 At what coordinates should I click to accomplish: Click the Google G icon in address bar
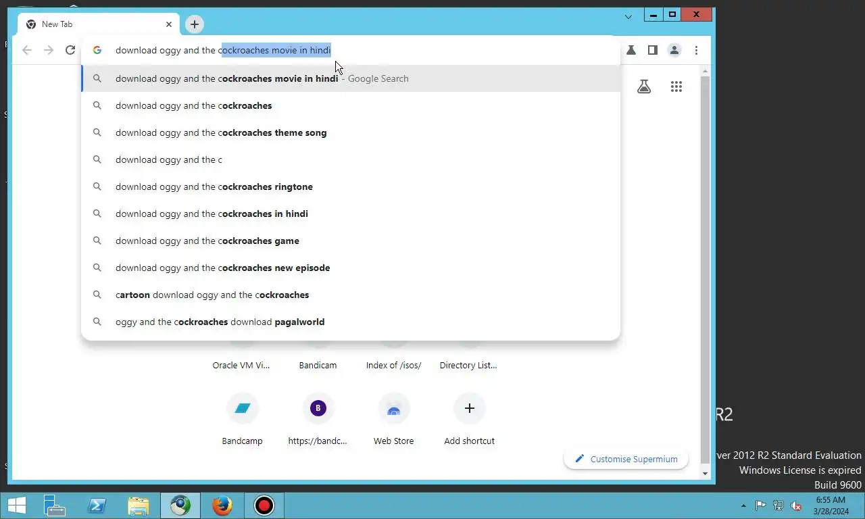coord(97,50)
